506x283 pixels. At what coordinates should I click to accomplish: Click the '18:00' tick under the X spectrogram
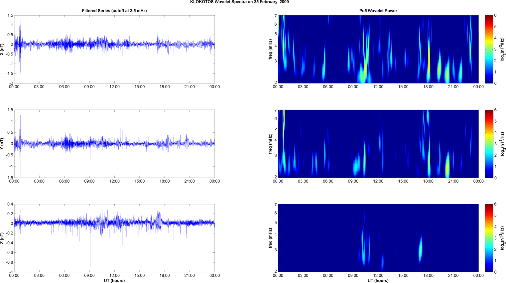[x=428, y=87]
